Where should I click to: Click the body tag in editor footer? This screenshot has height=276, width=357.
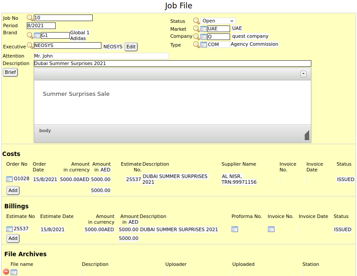tap(45, 131)
